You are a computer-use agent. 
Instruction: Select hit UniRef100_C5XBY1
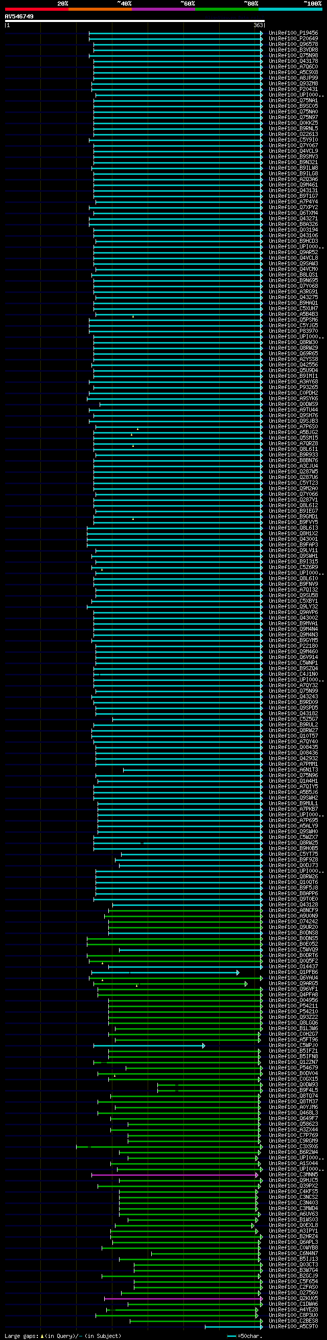tap(293, 601)
